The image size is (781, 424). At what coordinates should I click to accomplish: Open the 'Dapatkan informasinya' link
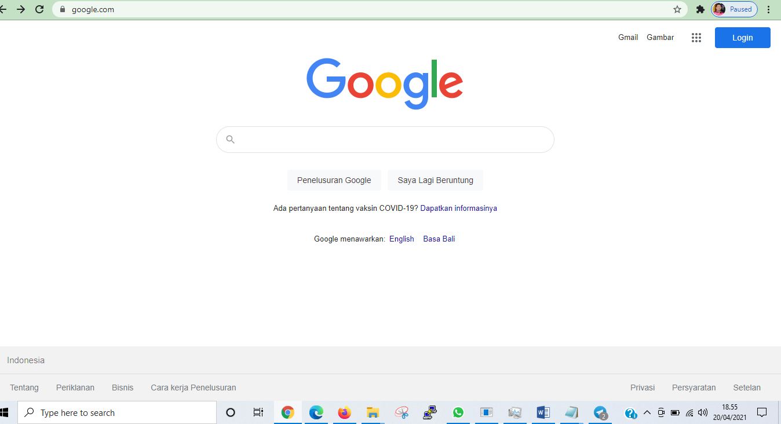tap(458, 208)
